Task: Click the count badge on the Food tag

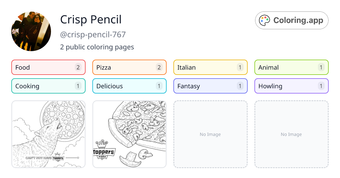Action: [x=78, y=67]
